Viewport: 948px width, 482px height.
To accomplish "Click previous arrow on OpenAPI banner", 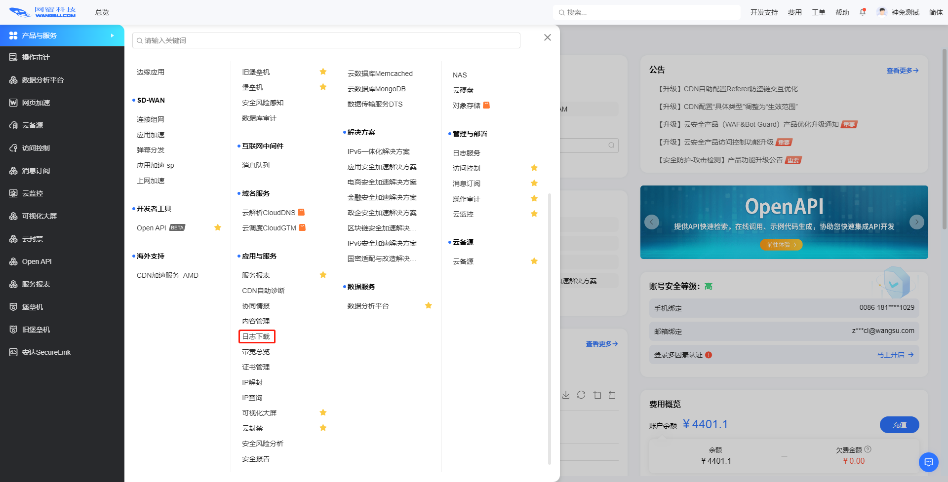I will coord(652,222).
